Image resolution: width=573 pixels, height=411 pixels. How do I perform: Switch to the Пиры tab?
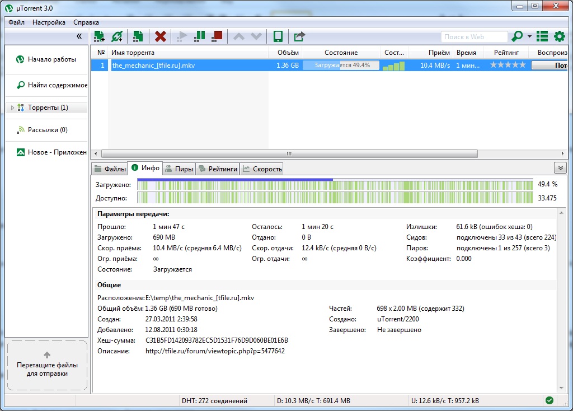179,169
